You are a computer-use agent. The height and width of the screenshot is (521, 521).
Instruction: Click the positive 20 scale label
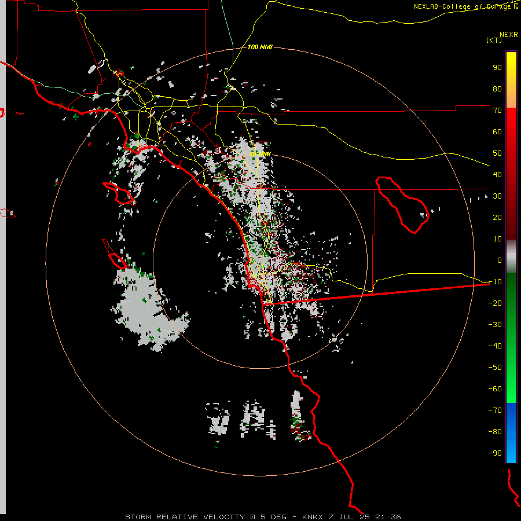497,217
